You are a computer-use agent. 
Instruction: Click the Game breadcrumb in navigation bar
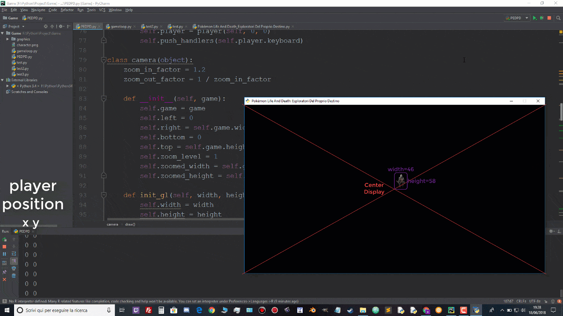tap(11, 18)
